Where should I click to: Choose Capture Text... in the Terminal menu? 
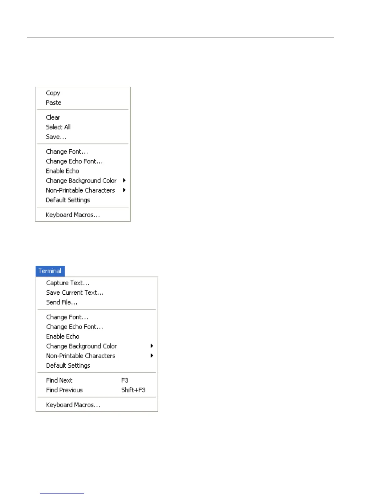pos(68,283)
